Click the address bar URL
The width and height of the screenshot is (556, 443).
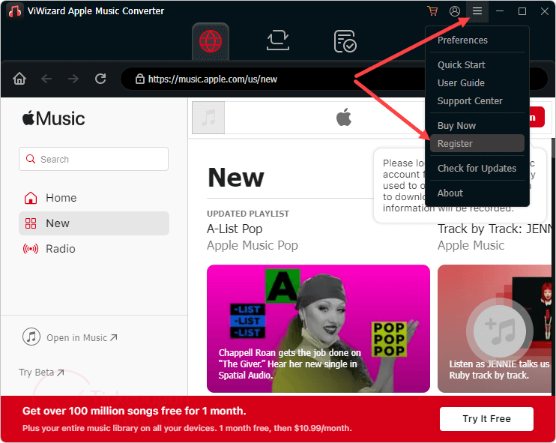(x=213, y=79)
